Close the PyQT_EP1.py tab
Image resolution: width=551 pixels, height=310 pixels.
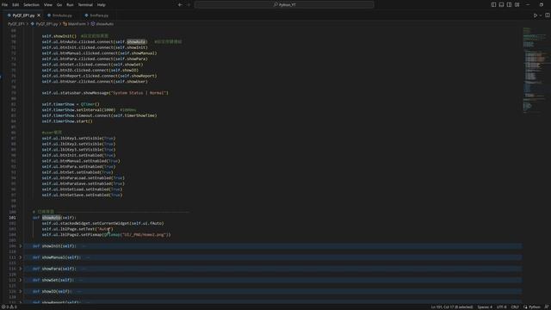pos(39,15)
